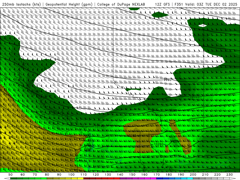240x180 pixels.
Task: Click the 210 value on the color scale
Action: (x=205, y=175)
